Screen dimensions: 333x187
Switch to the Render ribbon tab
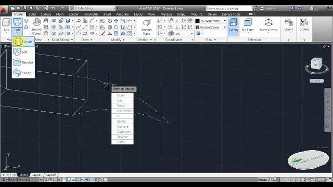tap(73, 14)
